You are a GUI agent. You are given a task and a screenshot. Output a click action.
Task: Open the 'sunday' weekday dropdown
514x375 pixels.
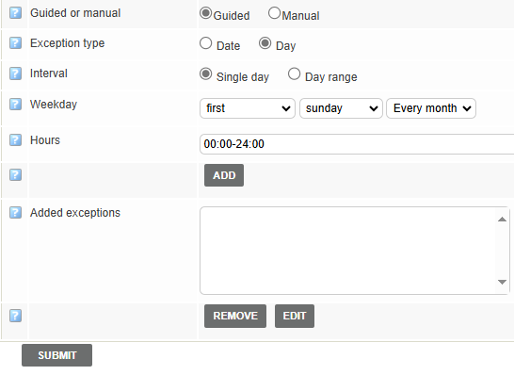(x=341, y=108)
